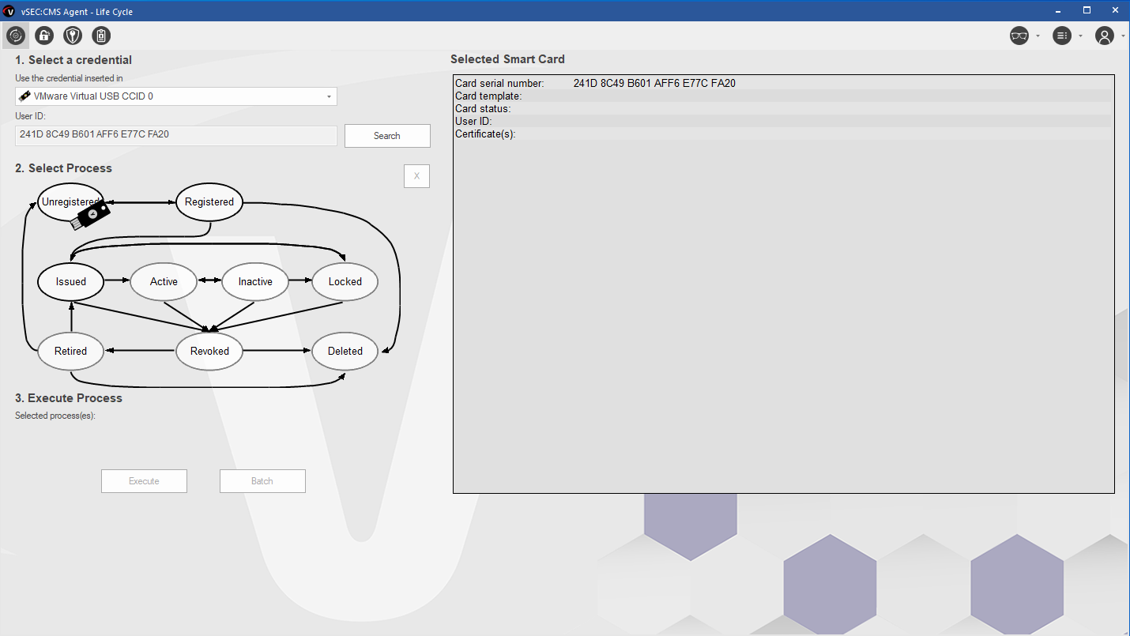Minimize the vSEC:CMS Agent window
The image size is (1130, 636).
(1059, 10)
